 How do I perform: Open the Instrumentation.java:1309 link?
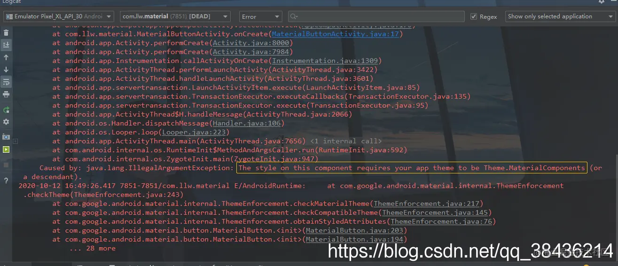[325, 61]
